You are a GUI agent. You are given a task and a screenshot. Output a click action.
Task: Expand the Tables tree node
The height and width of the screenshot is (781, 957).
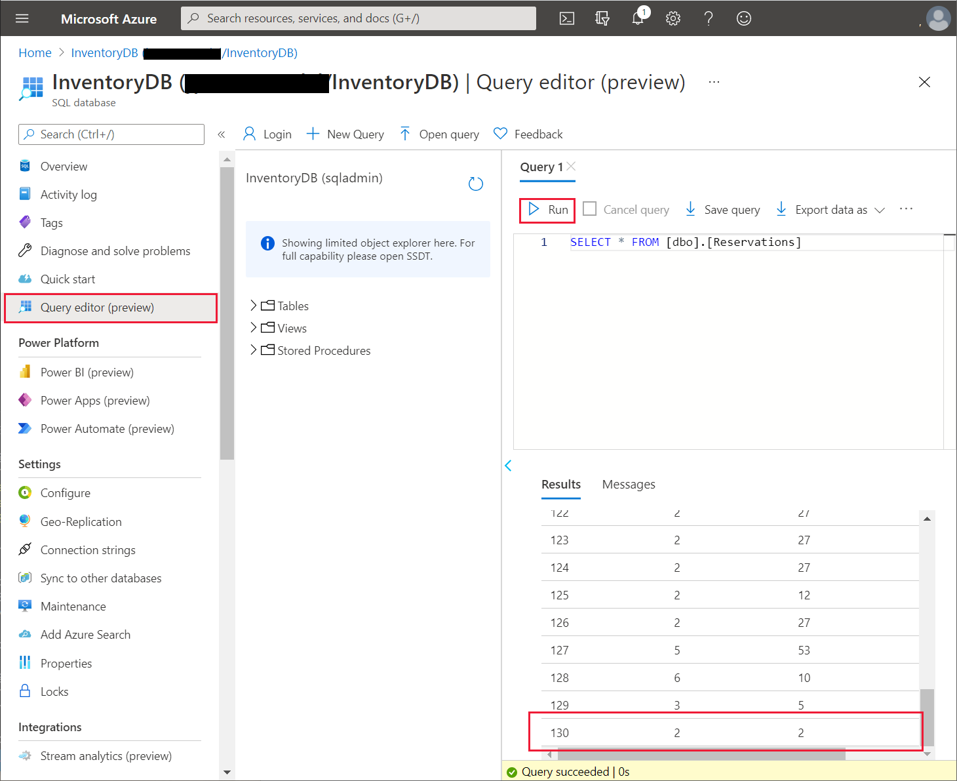[254, 306]
